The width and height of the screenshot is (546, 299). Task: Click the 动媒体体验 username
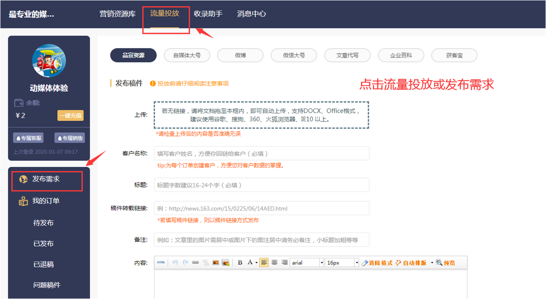49,88
